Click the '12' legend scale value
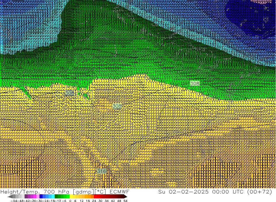 (x=81, y=201)
